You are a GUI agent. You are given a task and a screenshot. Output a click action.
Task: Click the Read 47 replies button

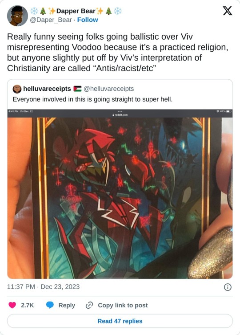(120, 321)
